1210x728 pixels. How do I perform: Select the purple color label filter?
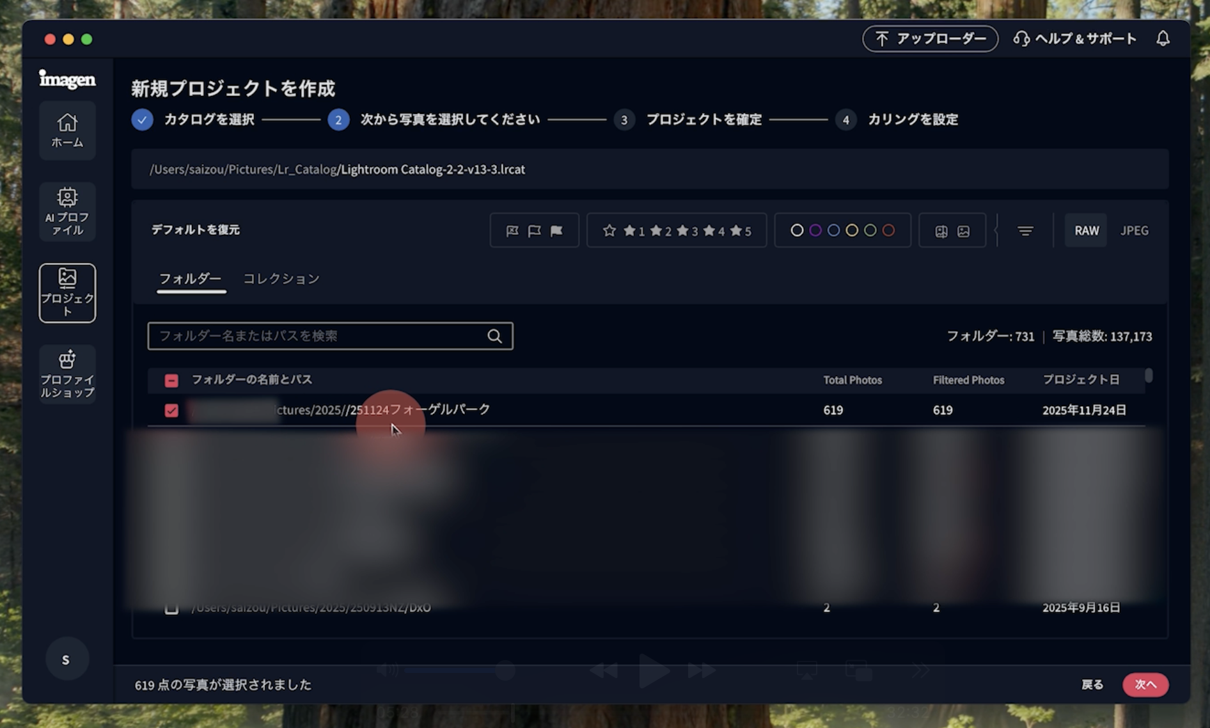(x=815, y=230)
